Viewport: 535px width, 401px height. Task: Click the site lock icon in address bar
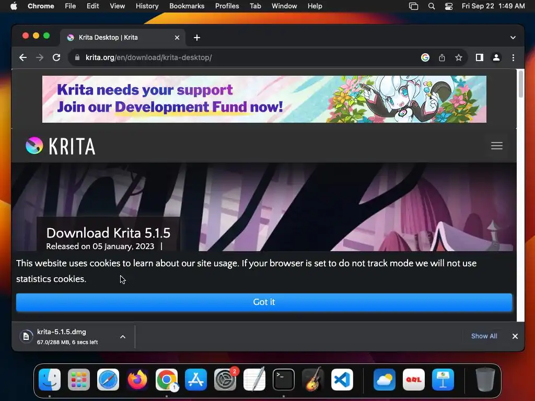(x=77, y=57)
